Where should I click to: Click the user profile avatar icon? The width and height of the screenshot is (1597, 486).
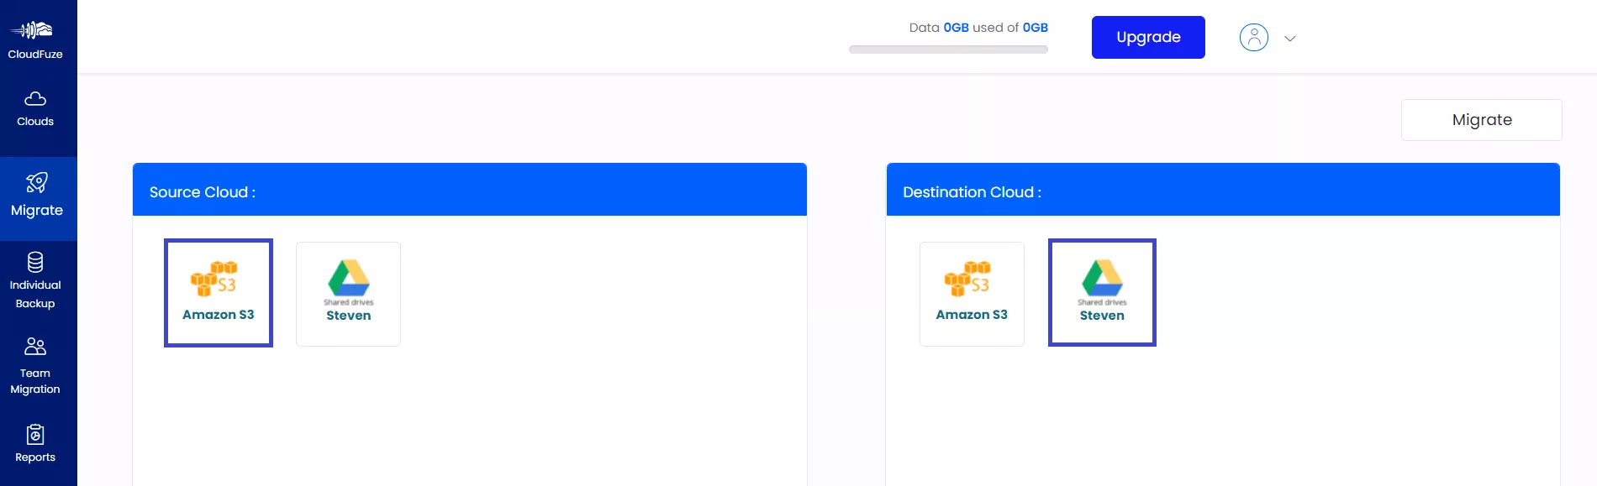point(1254,38)
